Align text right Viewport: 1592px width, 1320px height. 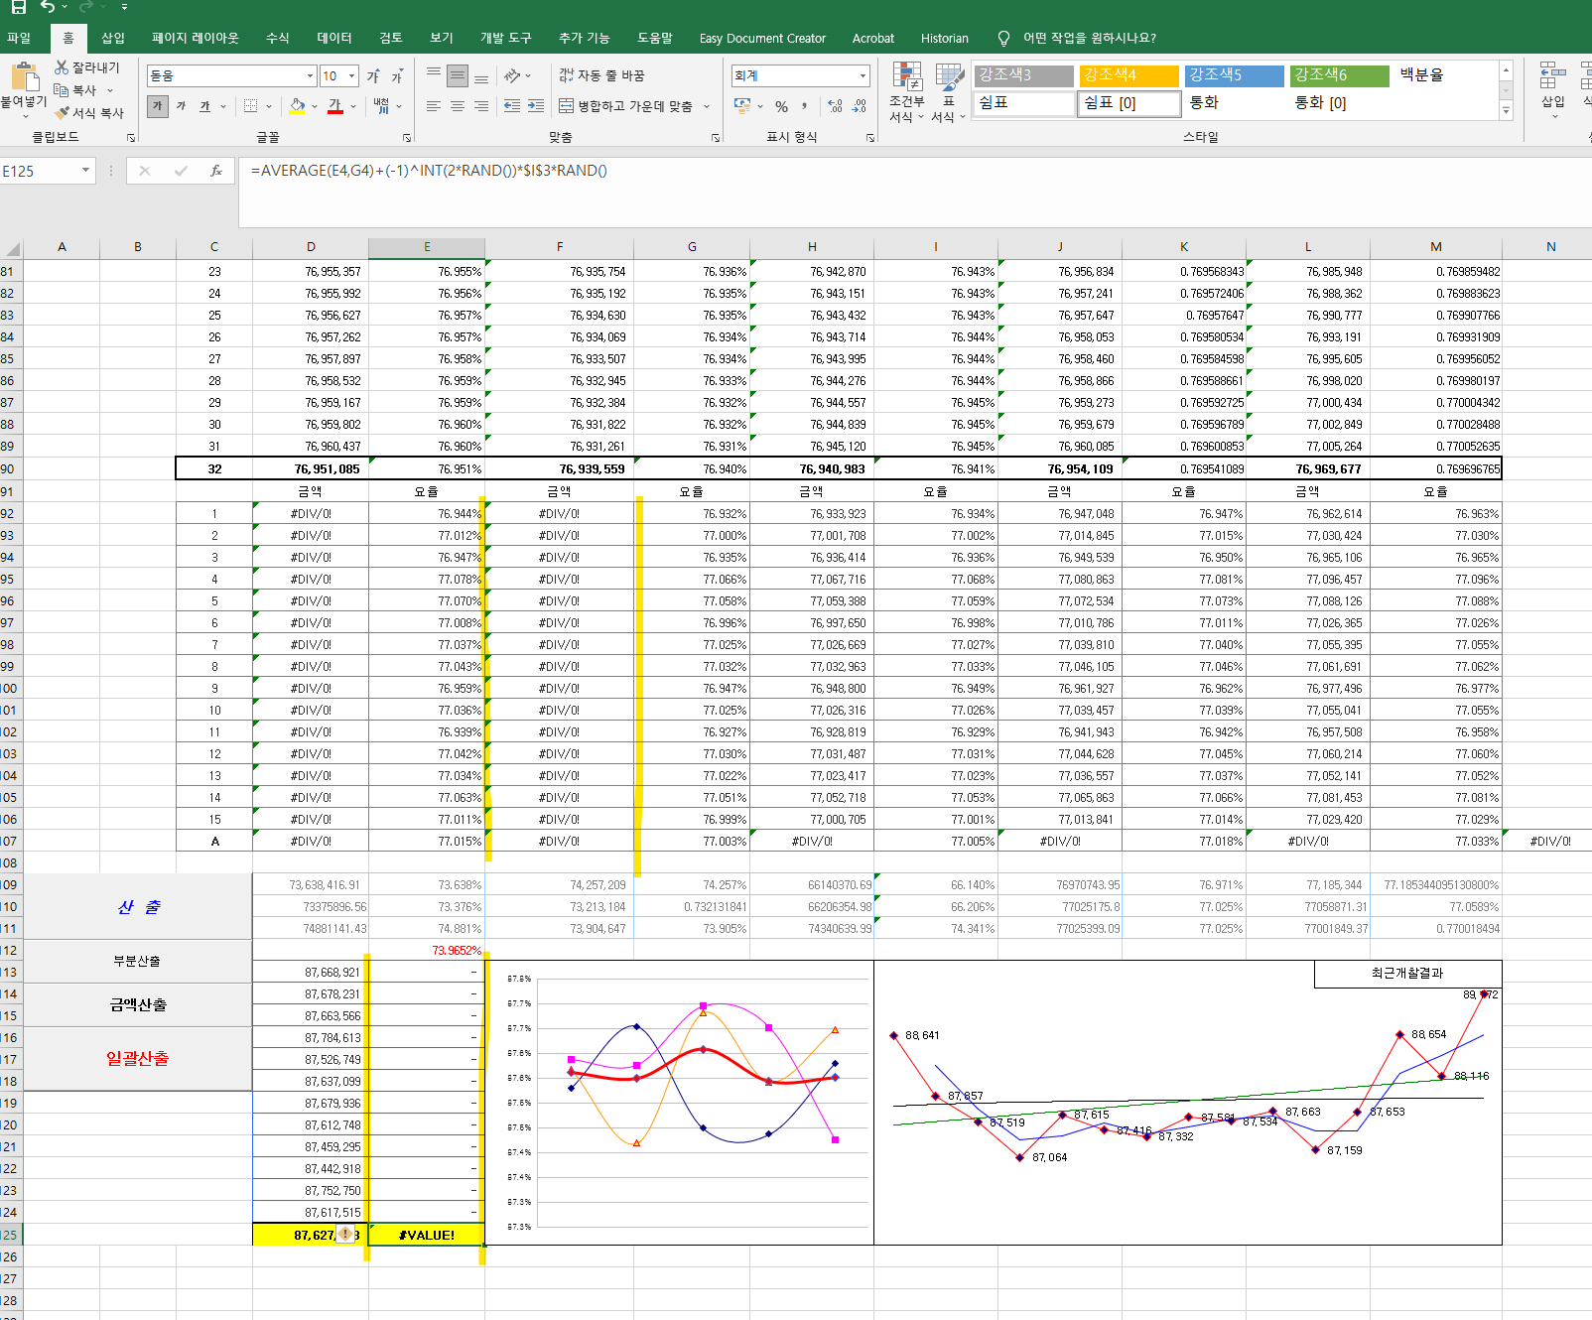pyautogui.click(x=481, y=106)
